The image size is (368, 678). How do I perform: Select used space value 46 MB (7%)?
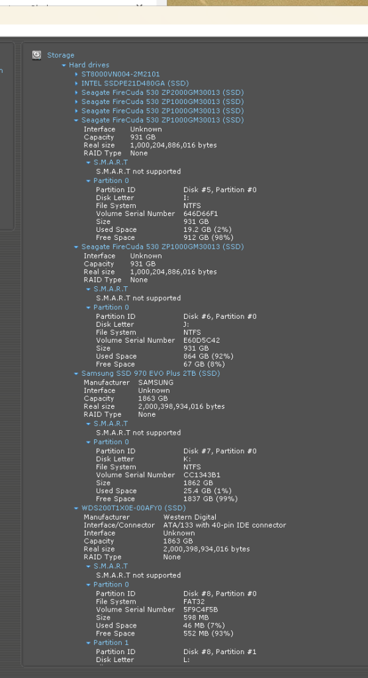tap(204, 626)
